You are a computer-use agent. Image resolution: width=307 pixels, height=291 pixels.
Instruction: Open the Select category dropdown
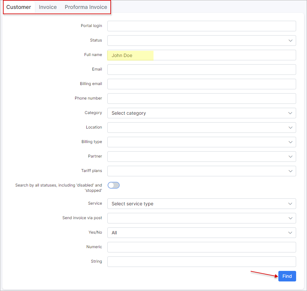(202, 113)
